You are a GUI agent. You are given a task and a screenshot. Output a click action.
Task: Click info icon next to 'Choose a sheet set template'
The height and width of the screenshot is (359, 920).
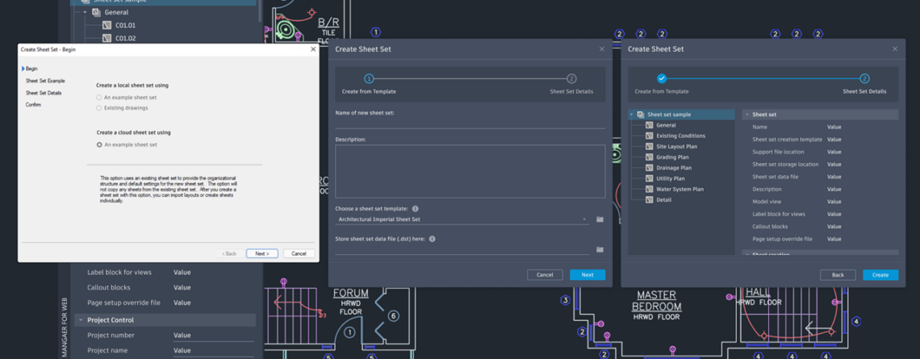[x=416, y=209]
